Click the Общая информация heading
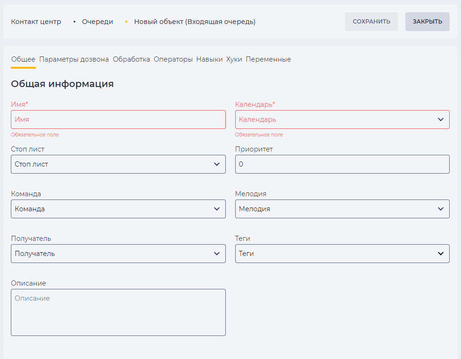The height and width of the screenshot is (359, 461). click(62, 84)
